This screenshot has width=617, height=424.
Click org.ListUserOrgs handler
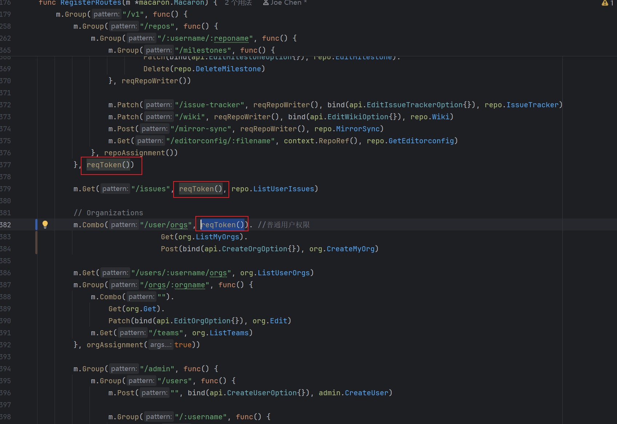pyautogui.click(x=275, y=273)
